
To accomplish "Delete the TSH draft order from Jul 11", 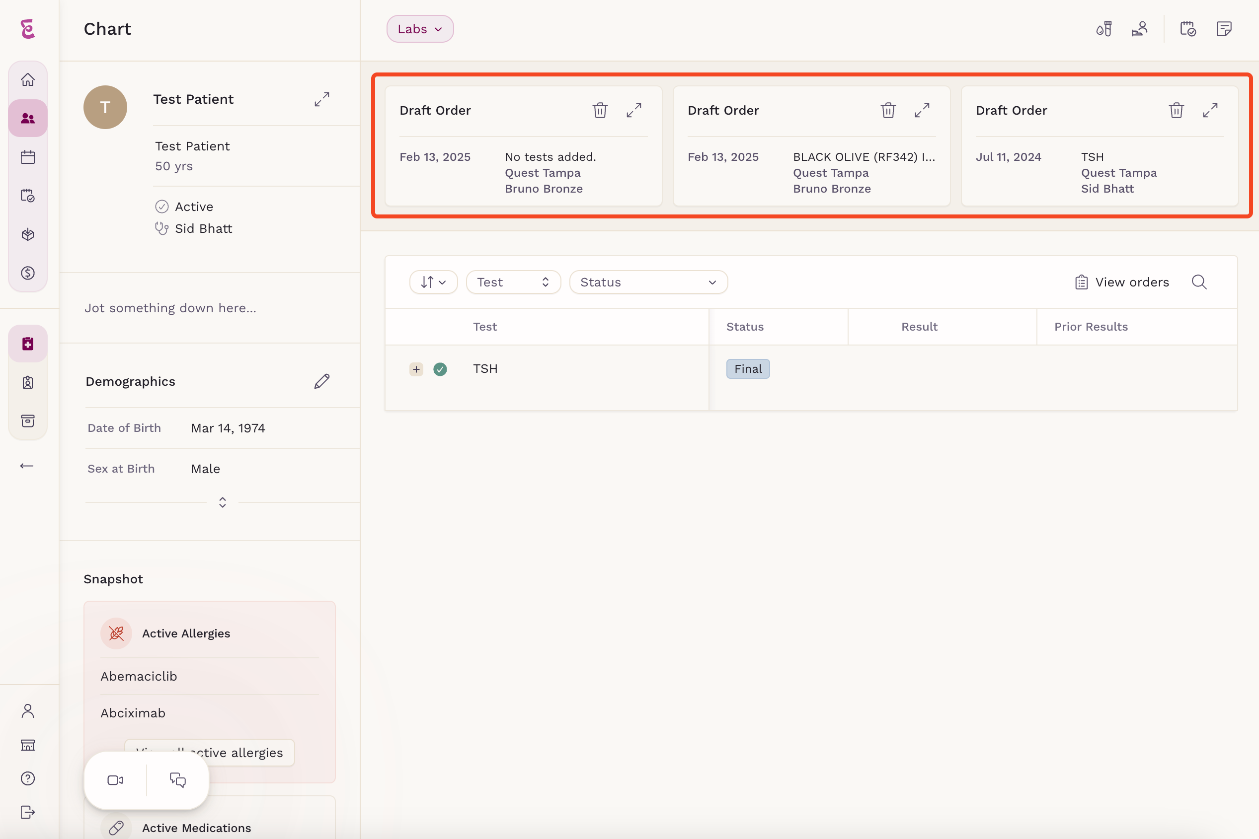I will [x=1176, y=110].
